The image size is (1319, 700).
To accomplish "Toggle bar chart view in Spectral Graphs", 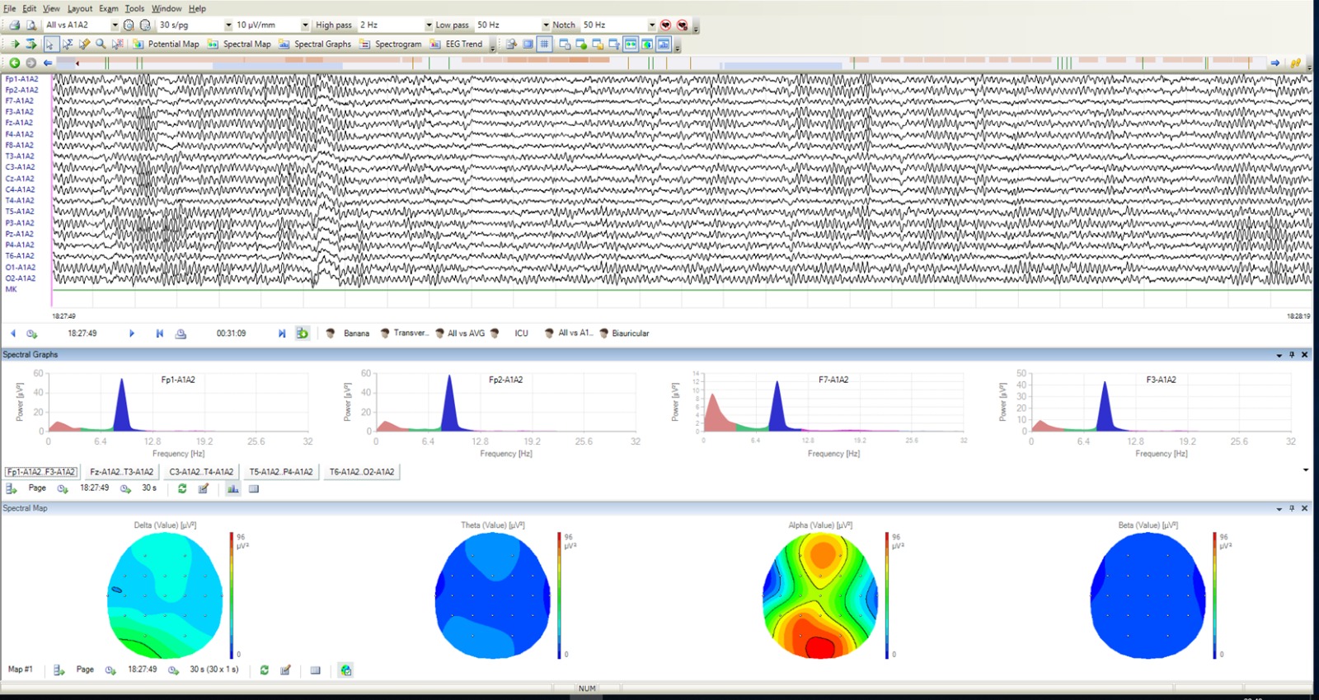I will pos(233,488).
